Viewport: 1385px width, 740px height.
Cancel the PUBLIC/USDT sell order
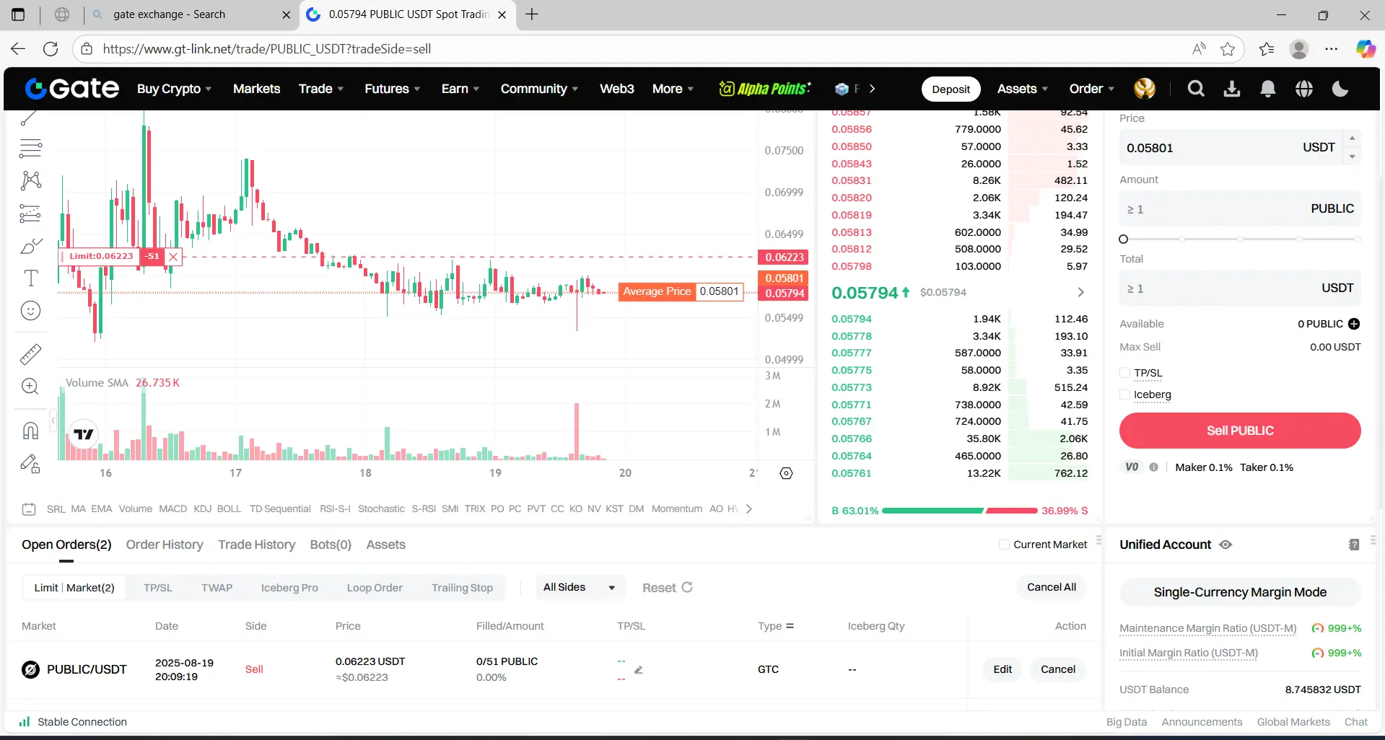pyautogui.click(x=1057, y=669)
